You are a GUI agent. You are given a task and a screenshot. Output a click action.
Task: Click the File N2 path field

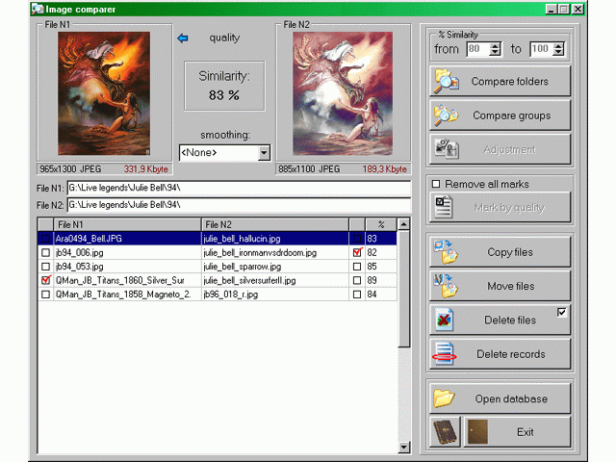(x=239, y=205)
